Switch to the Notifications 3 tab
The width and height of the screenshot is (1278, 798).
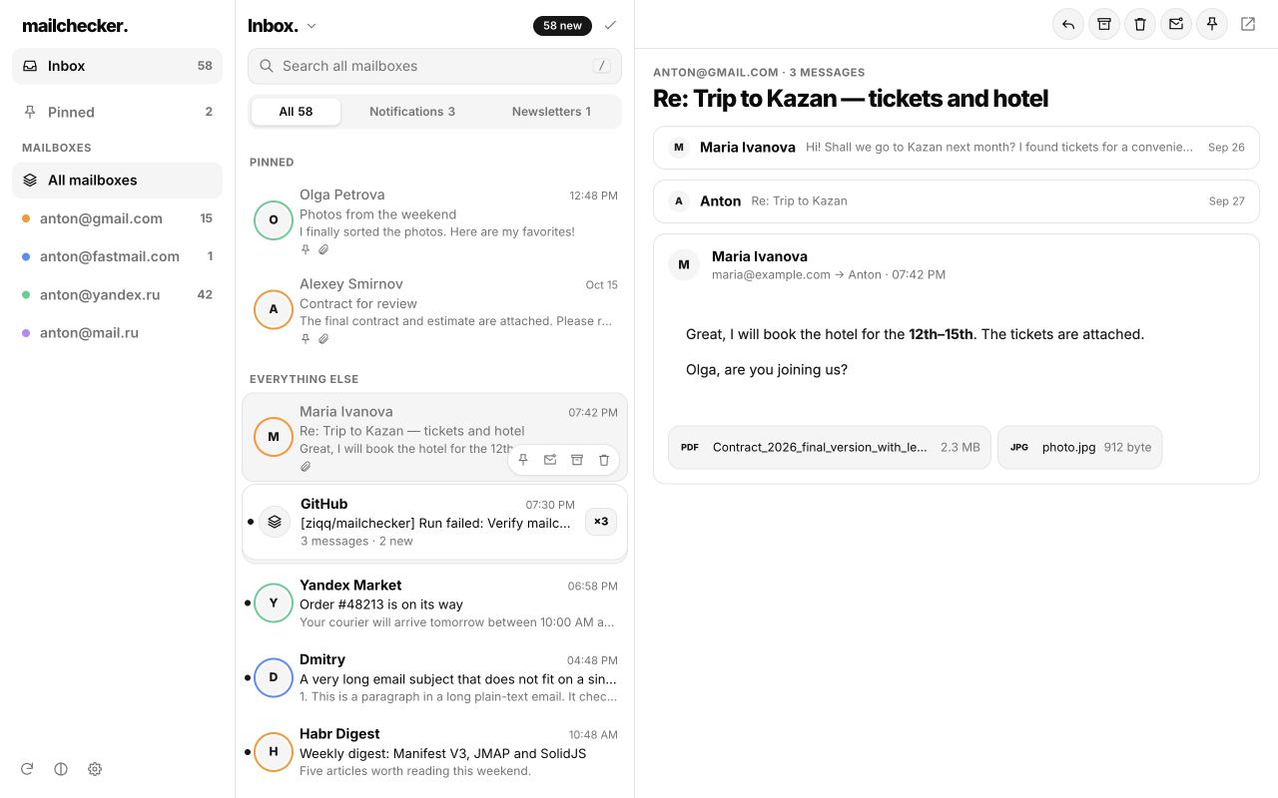click(x=412, y=112)
